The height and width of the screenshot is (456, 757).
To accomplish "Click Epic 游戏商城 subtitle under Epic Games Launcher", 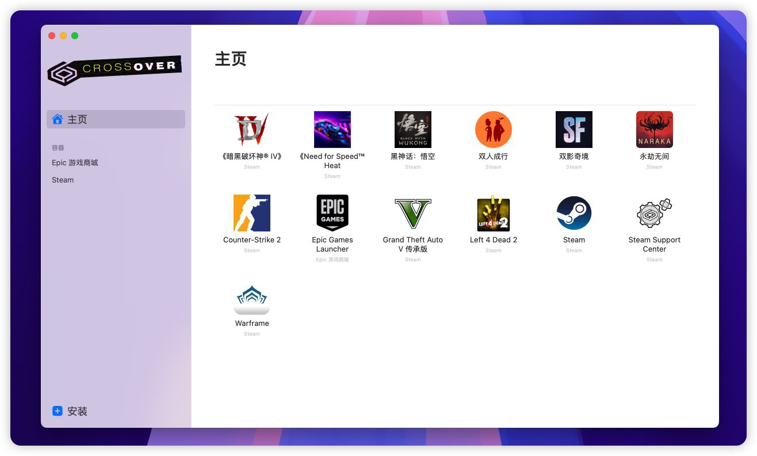I will [332, 260].
